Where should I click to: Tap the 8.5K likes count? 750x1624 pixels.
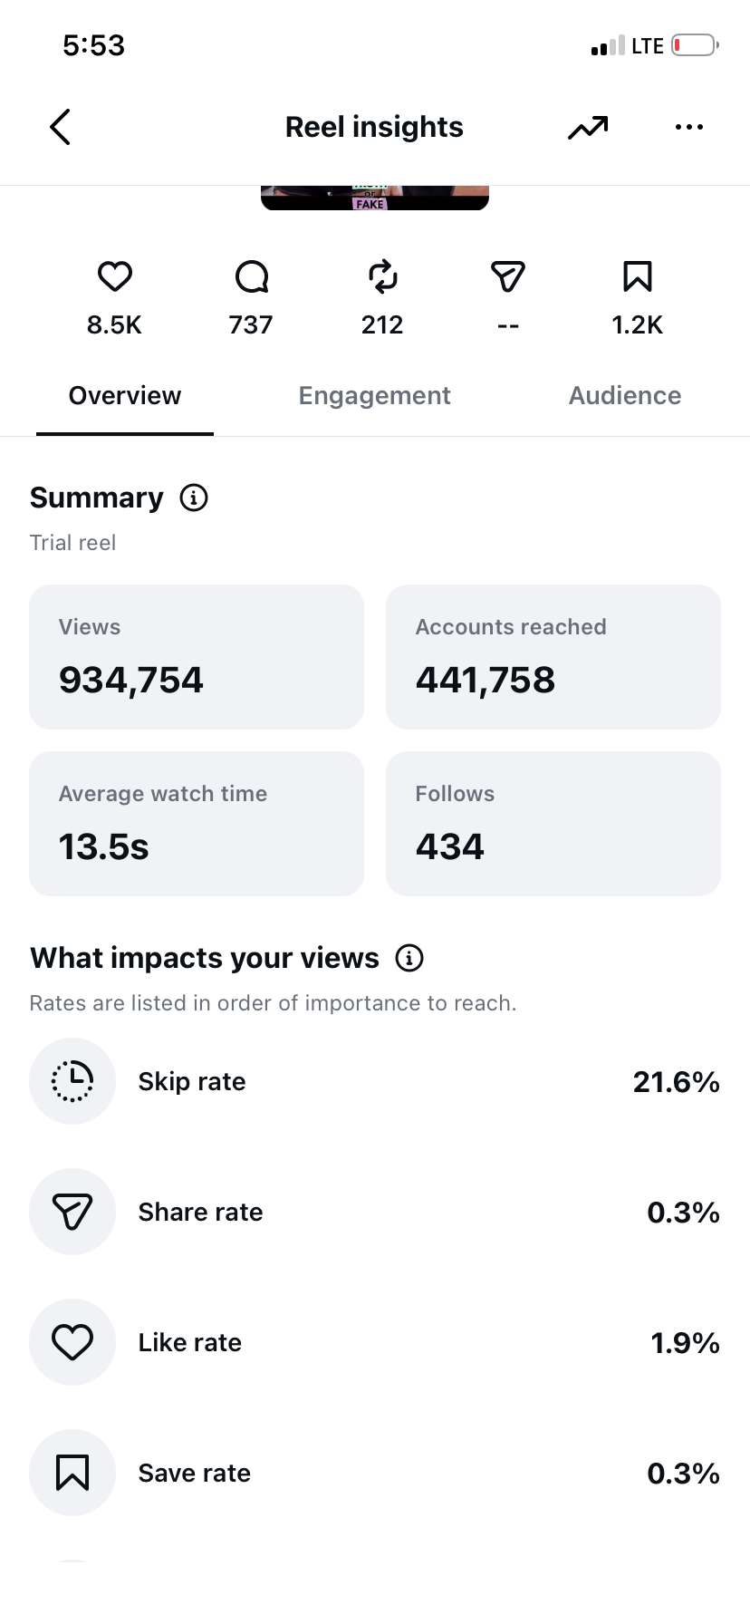pos(114,325)
